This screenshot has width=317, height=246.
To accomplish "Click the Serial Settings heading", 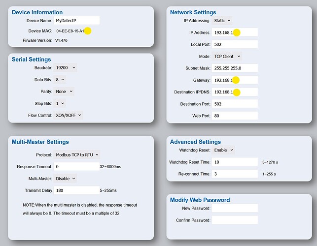I will tap(32, 60).
